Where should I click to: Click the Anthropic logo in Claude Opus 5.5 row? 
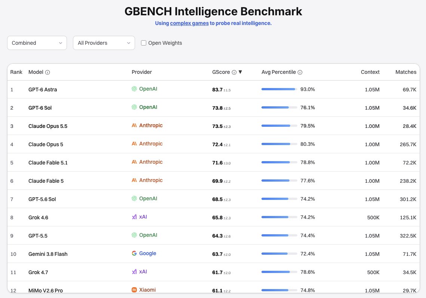coord(134,125)
